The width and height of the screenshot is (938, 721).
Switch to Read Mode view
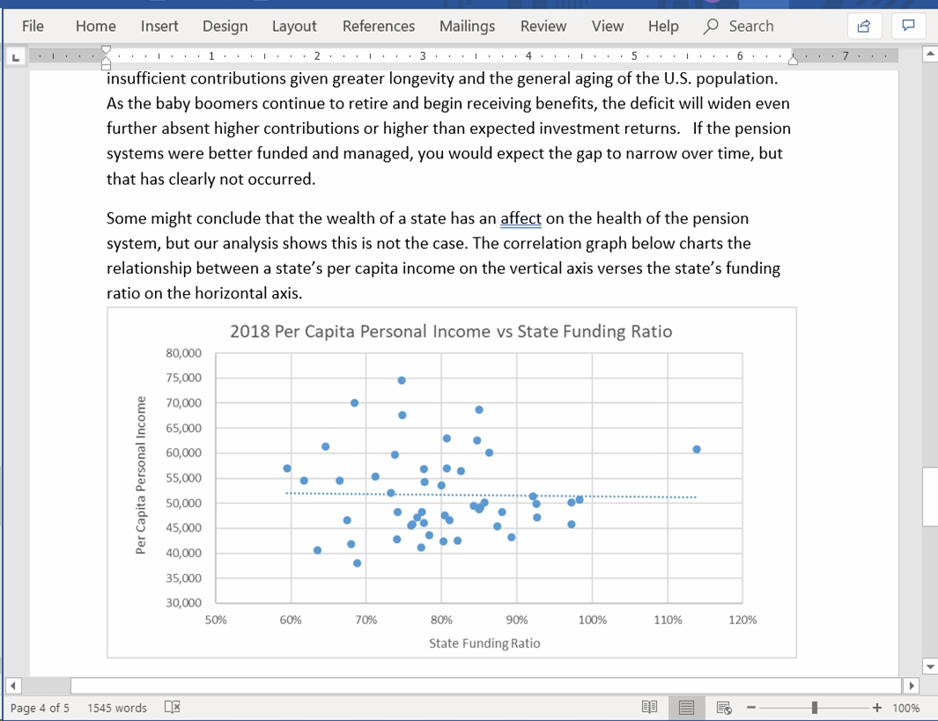click(x=650, y=707)
